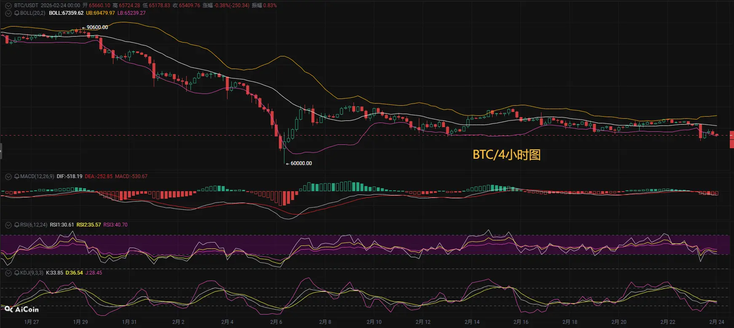Click the 90600.00 high price marker
This screenshot has height=328, width=734.
pos(97,27)
